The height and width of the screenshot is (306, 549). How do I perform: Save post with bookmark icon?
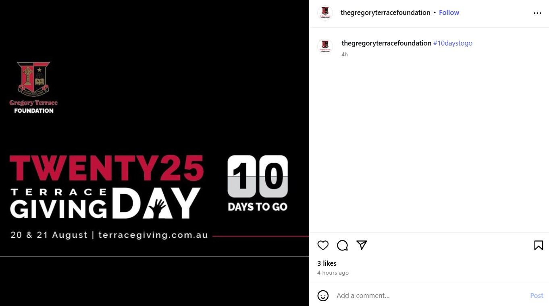coord(539,245)
